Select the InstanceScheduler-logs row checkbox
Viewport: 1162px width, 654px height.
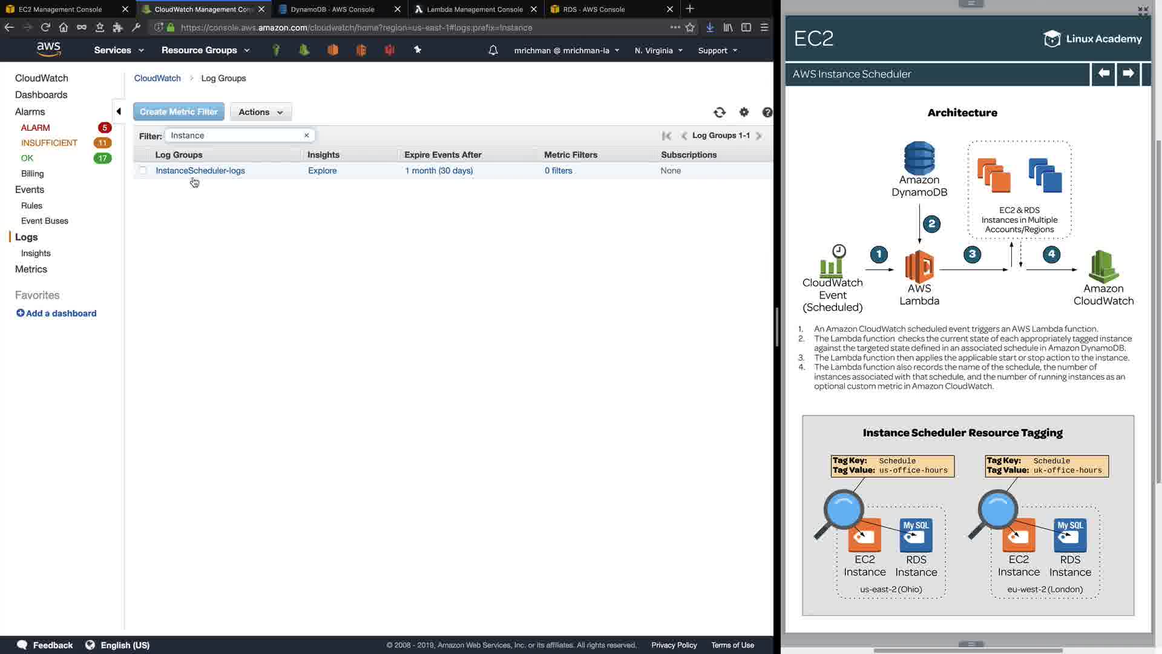pyautogui.click(x=143, y=170)
